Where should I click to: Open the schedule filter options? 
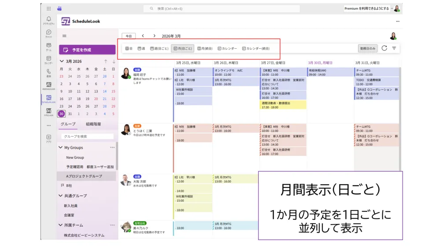coord(394,48)
